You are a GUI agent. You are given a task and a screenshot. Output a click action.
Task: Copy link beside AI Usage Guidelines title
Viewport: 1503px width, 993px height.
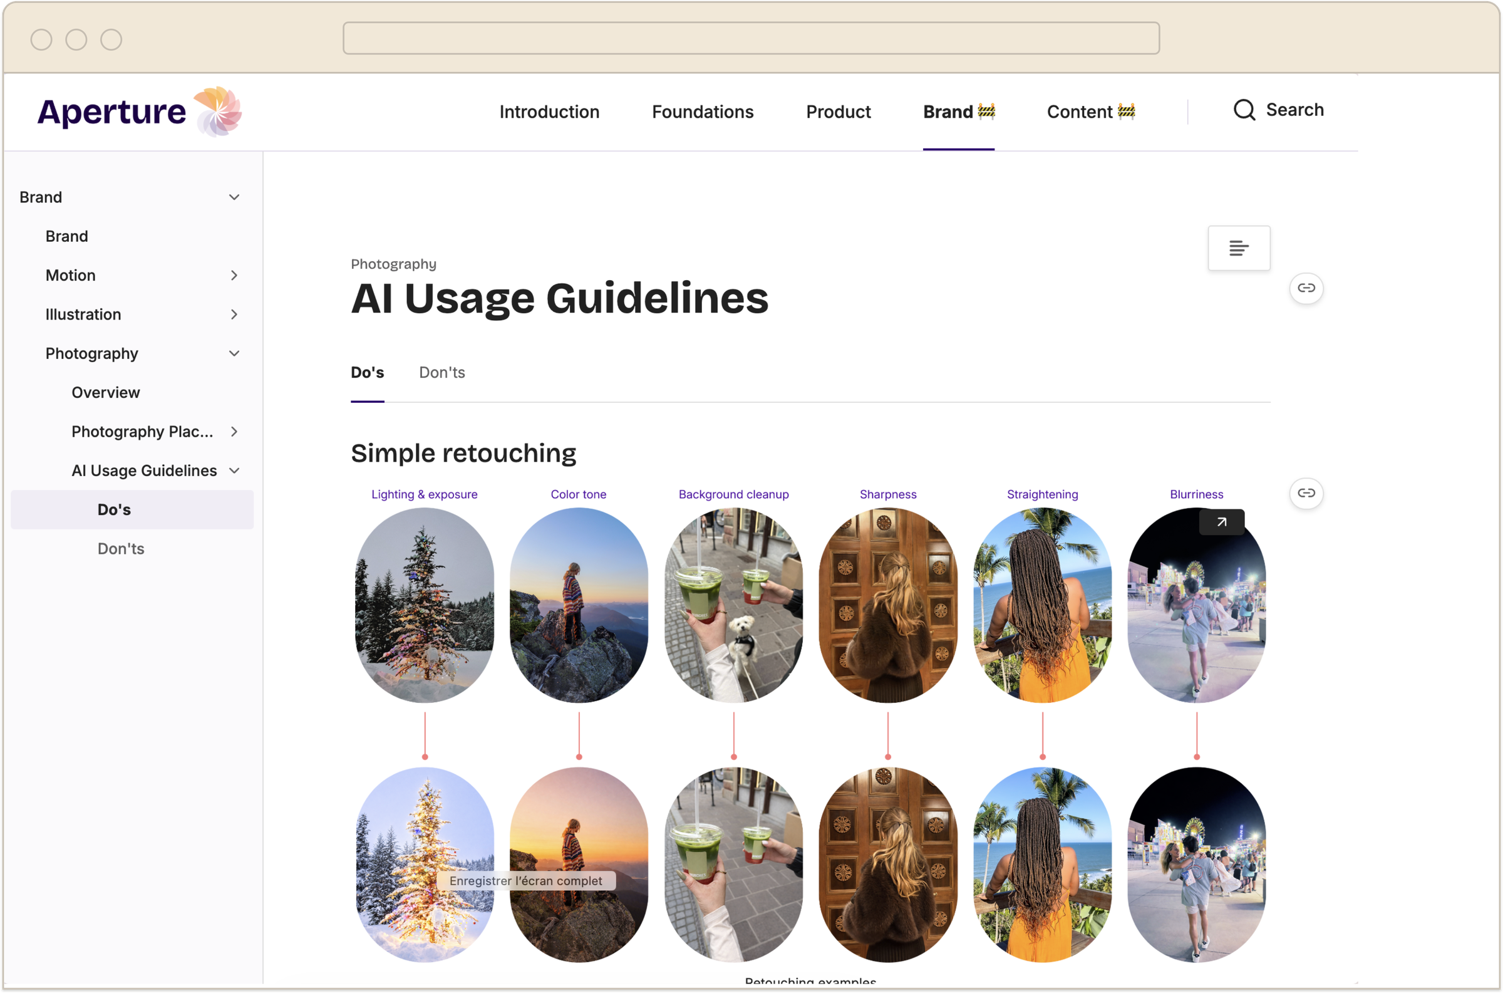coord(1306,288)
